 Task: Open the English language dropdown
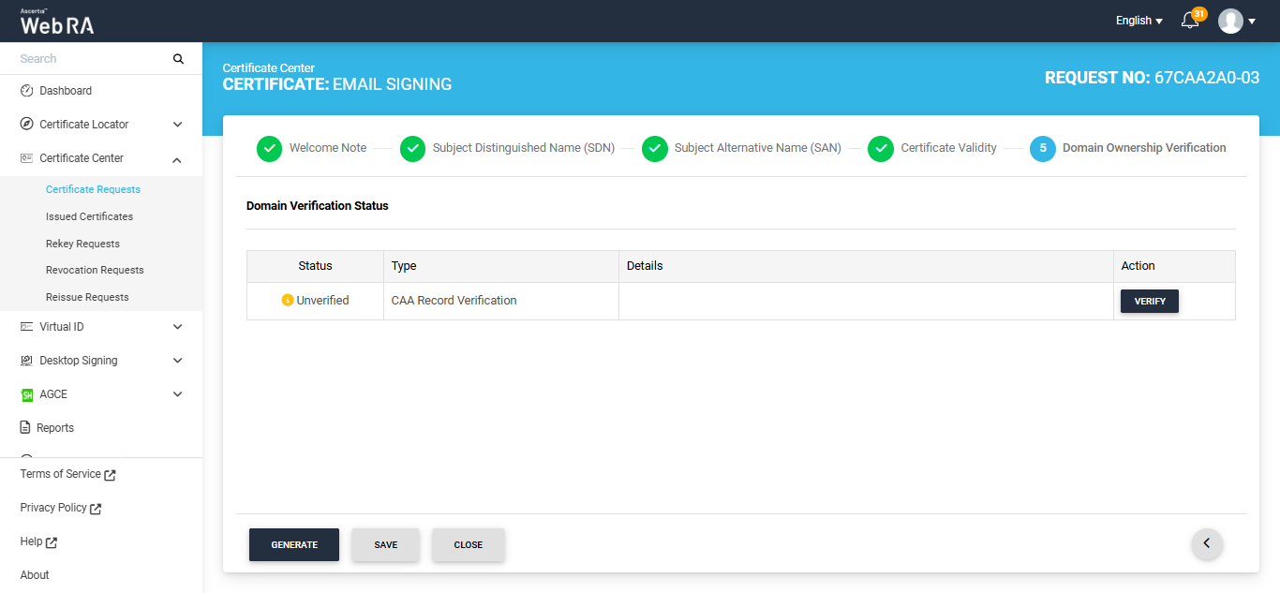[x=1139, y=21]
